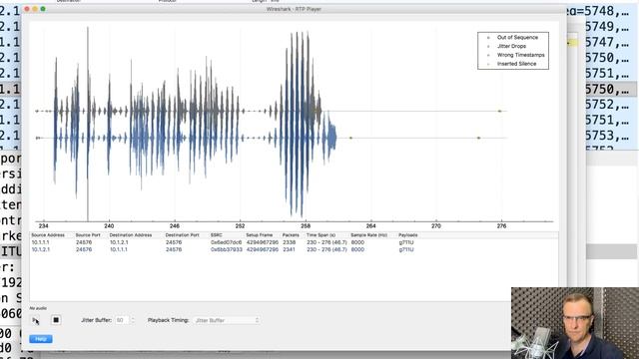The image size is (639, 359).
Task: Sort streams by Packets column header
Action: [x=291, y=235]
